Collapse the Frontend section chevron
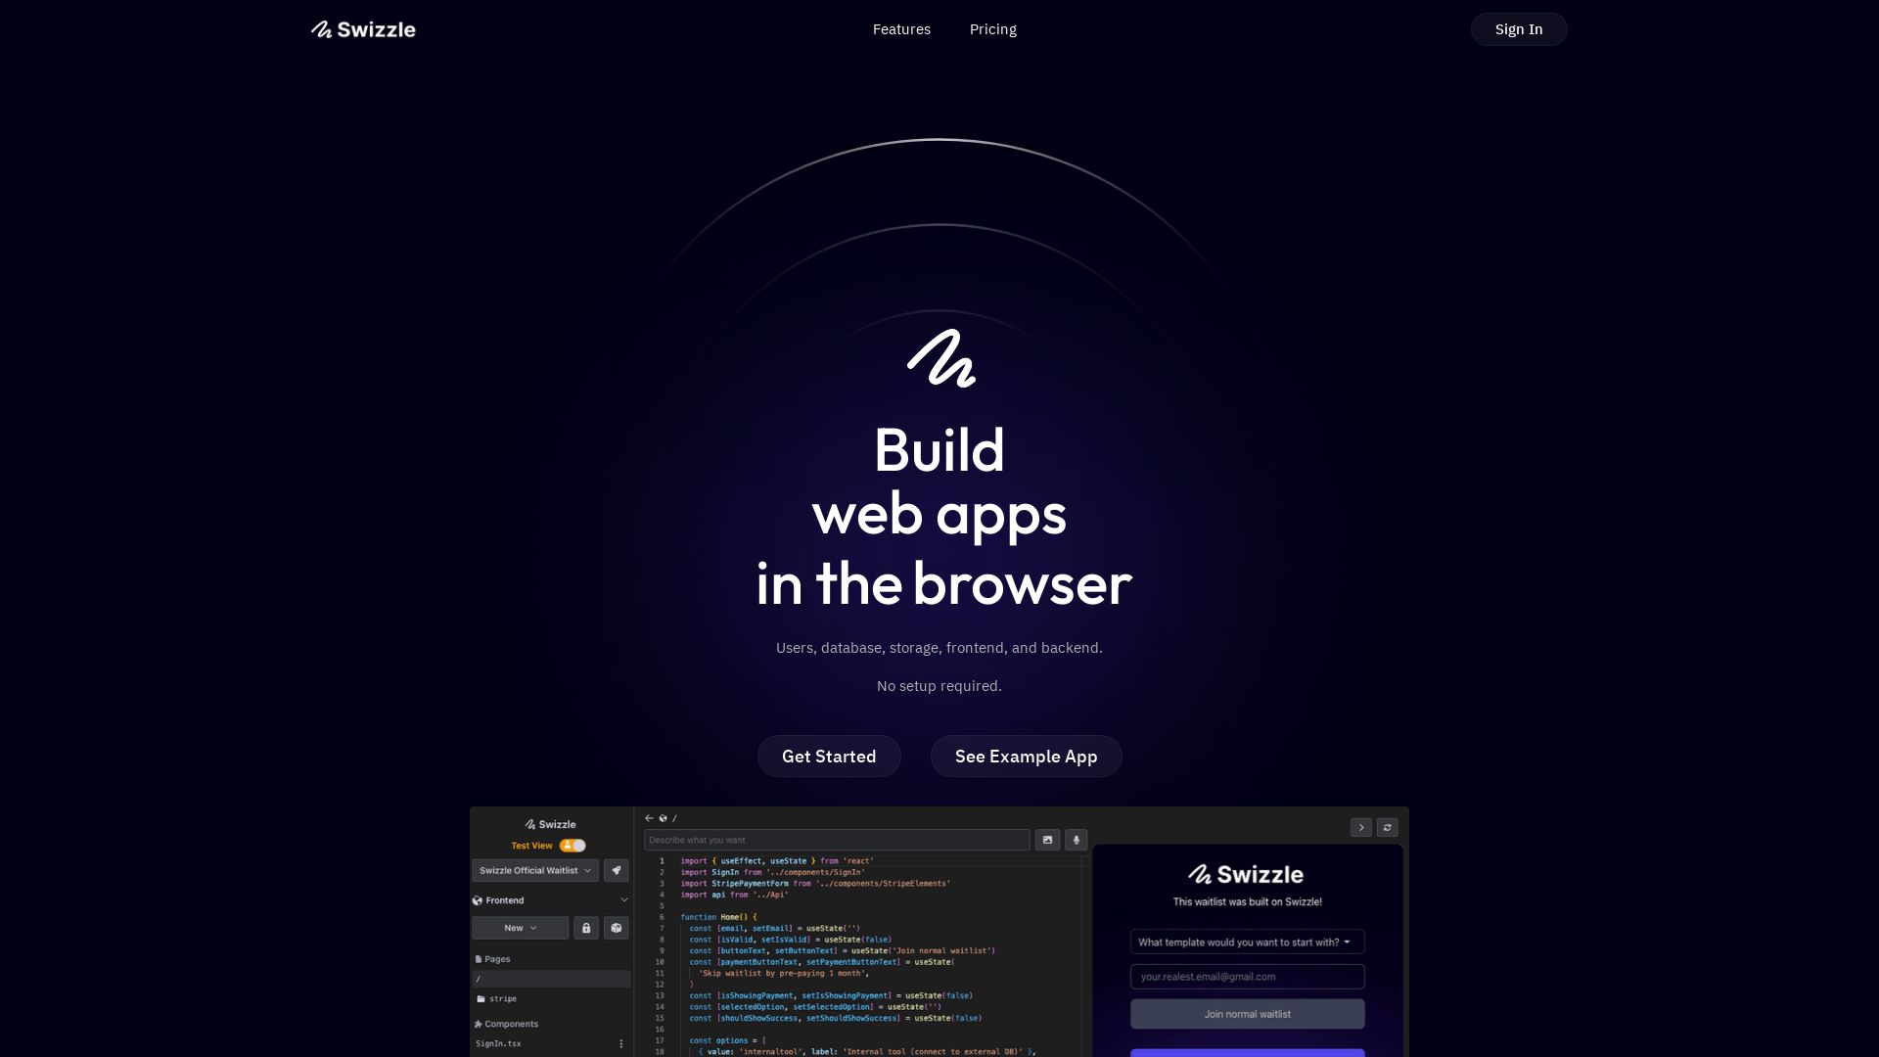This screenshot has width=1879, height=1057. coord(624,900)
